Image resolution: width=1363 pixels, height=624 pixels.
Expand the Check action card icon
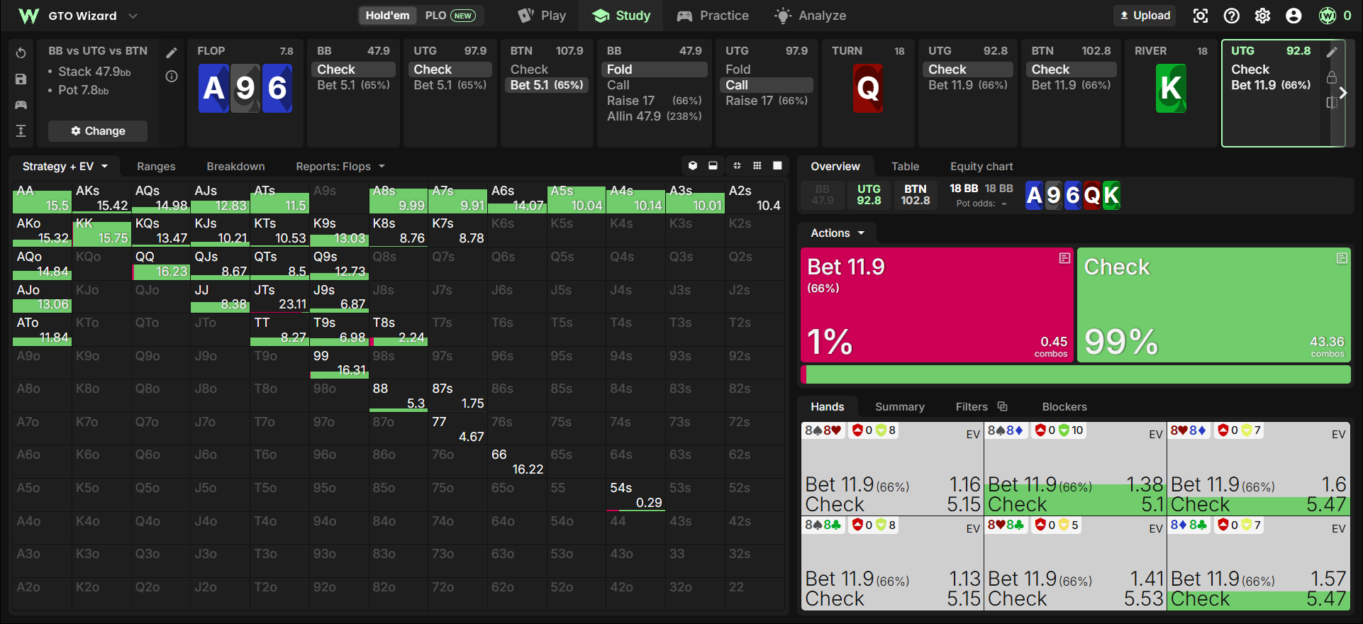click(1342, 258)
